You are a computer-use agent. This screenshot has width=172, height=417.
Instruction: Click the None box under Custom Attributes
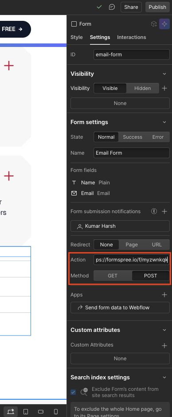pyautogui.click(x=120, y=359)
